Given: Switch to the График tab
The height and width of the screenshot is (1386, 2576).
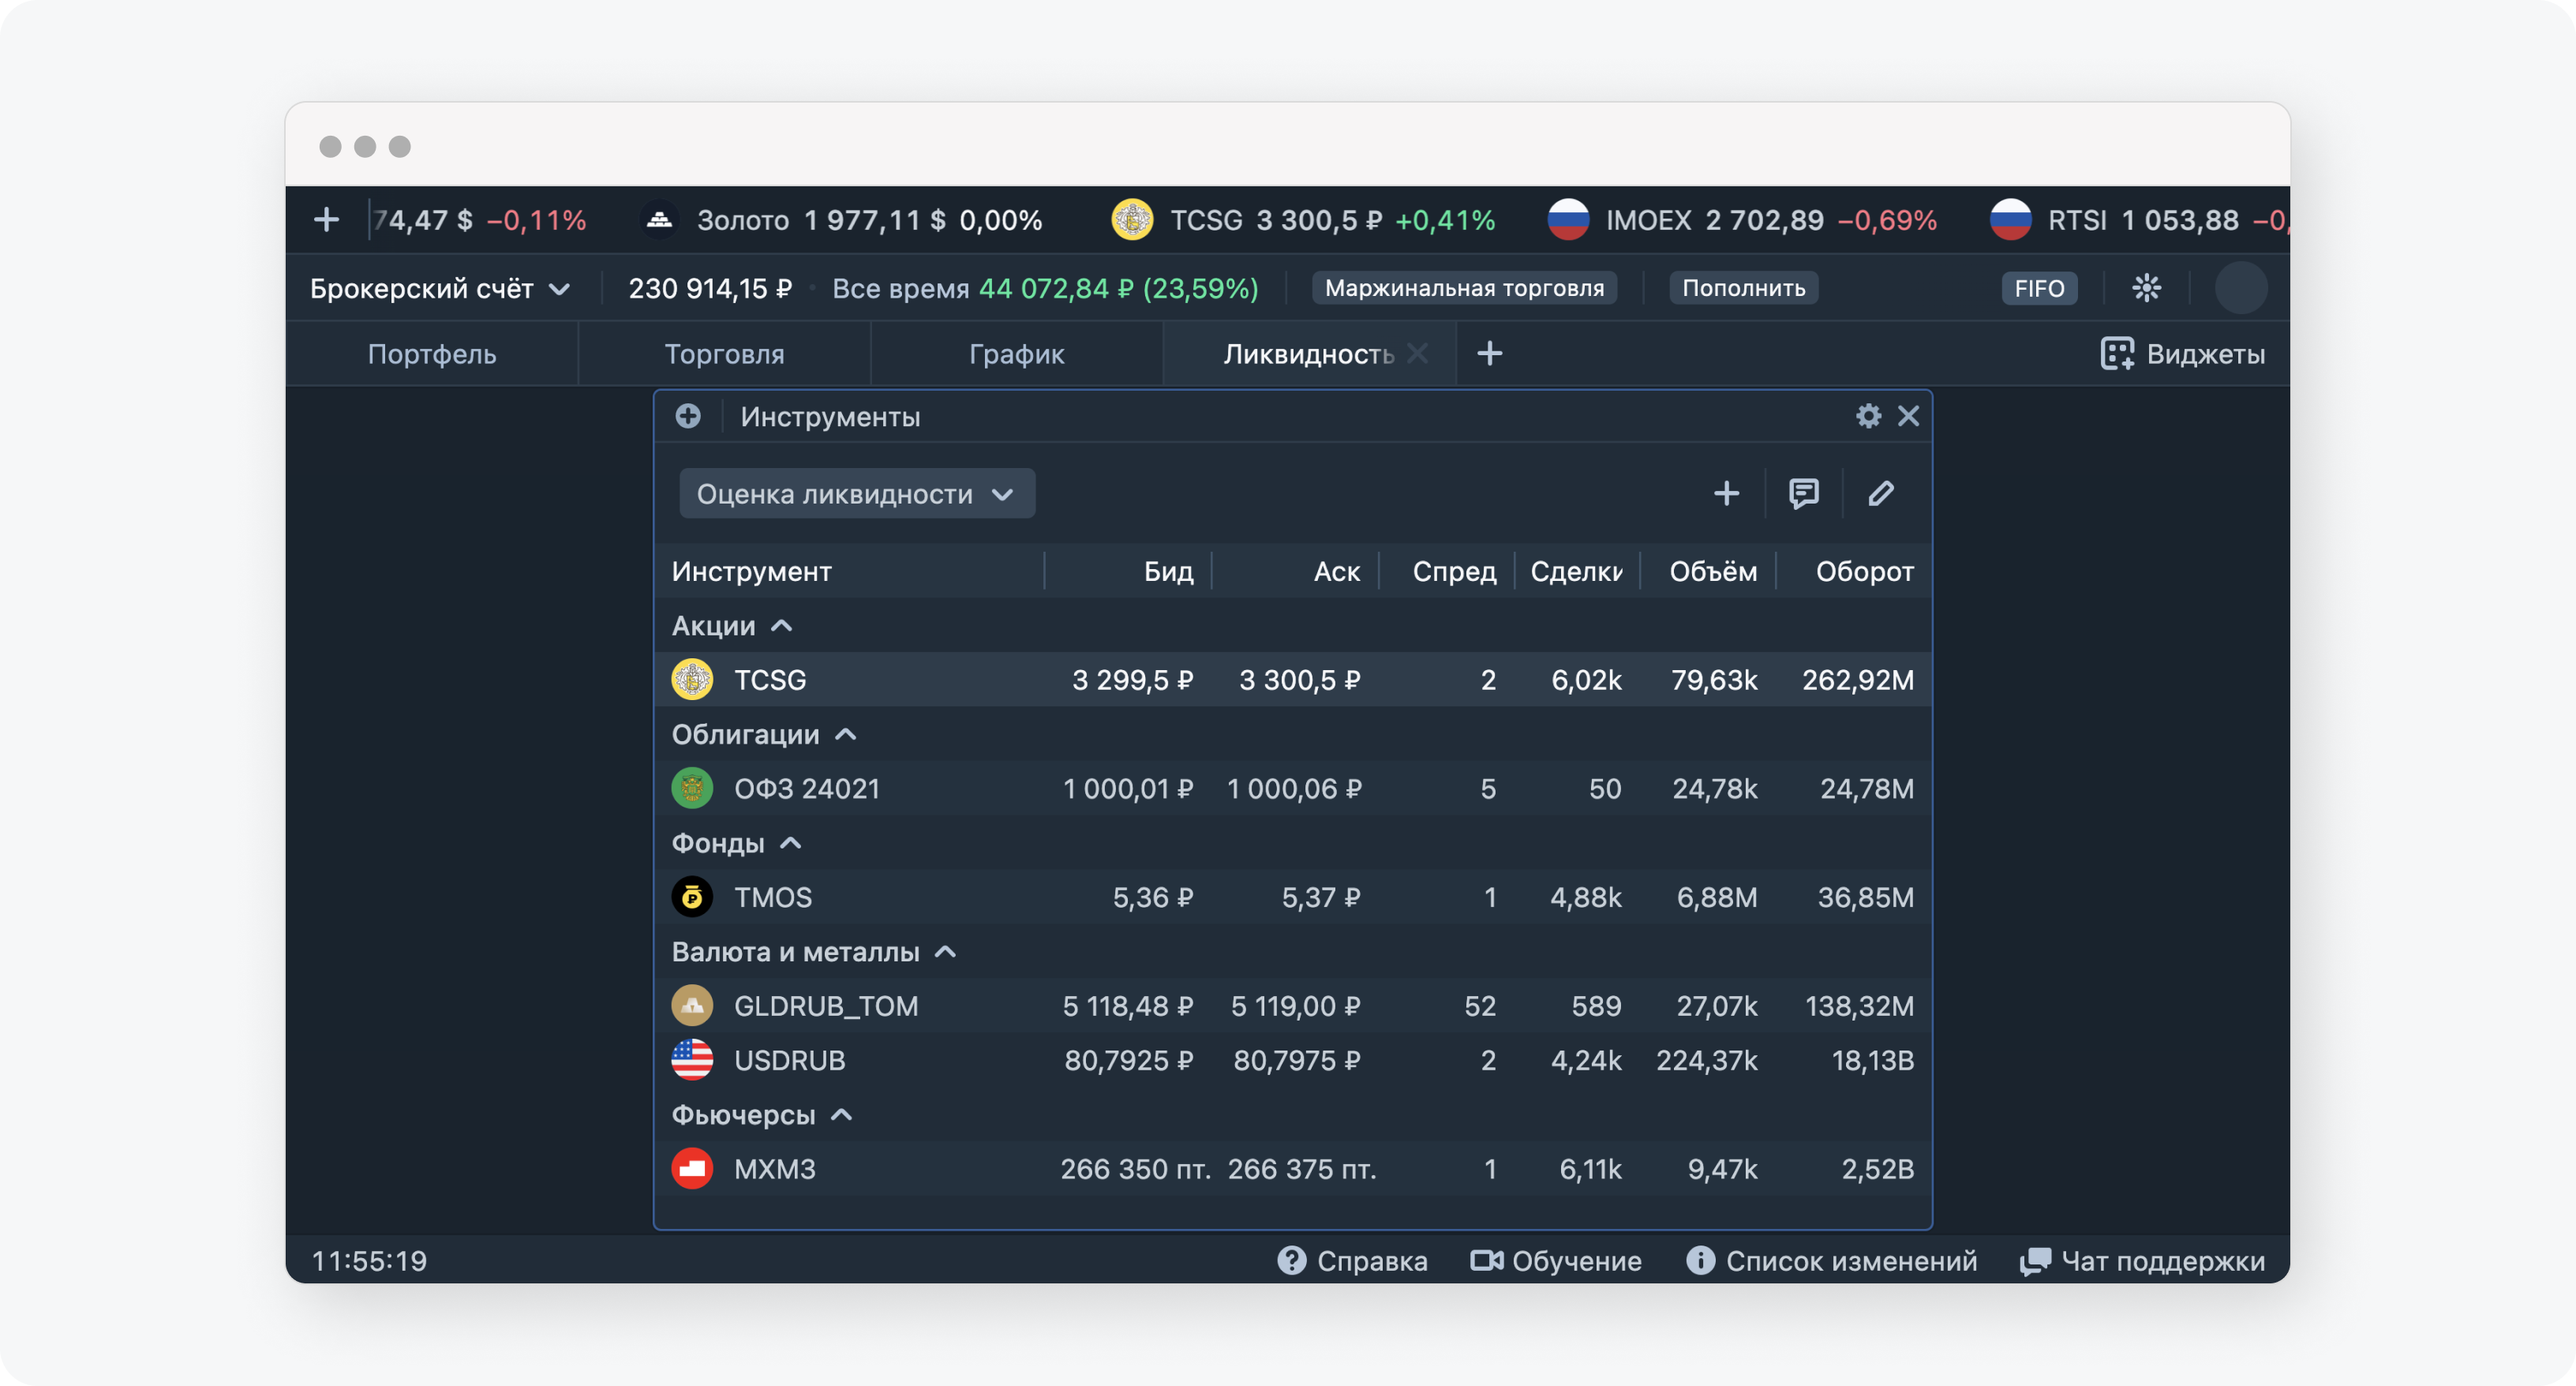Looking at the screenshot, I should pyautogui.click(x=1016, y=354).
